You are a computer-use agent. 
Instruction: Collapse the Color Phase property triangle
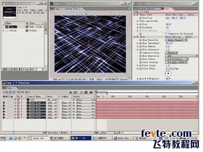coord(138,69)
